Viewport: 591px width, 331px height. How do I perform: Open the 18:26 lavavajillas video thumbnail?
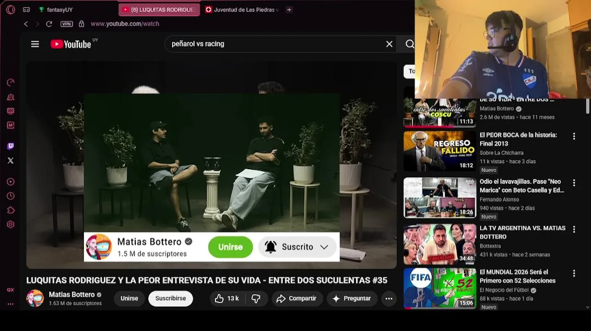(x=440, y=198)
